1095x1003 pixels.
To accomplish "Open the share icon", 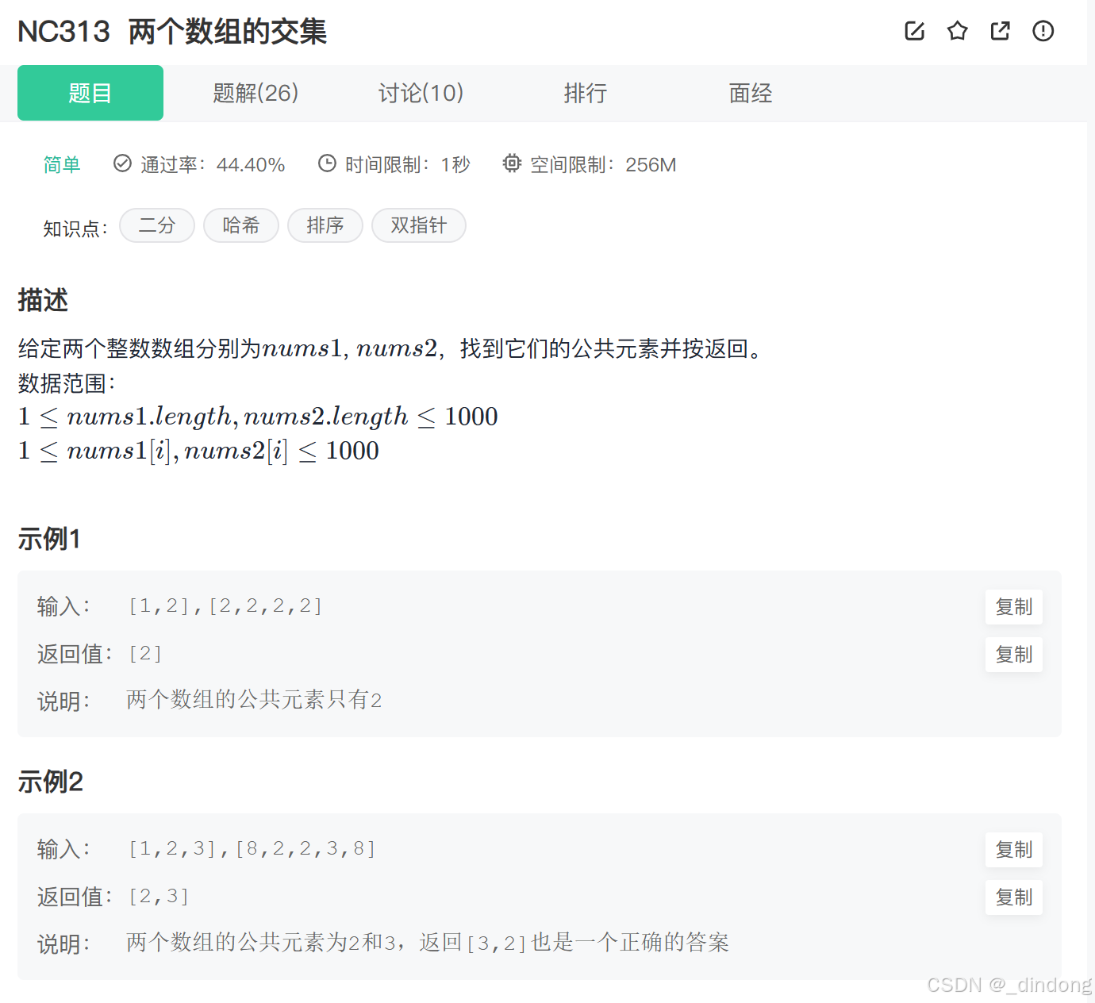I will pos(1000,31).
